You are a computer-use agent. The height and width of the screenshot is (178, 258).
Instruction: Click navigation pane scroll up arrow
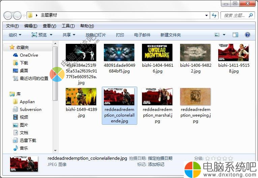(55, 43)
